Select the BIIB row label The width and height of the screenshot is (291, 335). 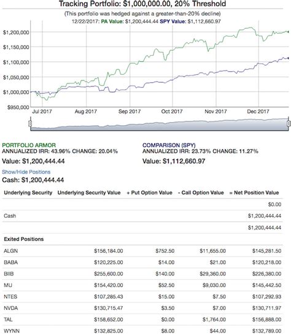[9, 274]
